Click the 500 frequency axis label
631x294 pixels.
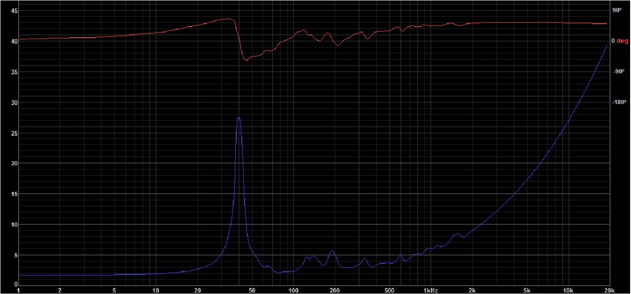tap(389, 290)
